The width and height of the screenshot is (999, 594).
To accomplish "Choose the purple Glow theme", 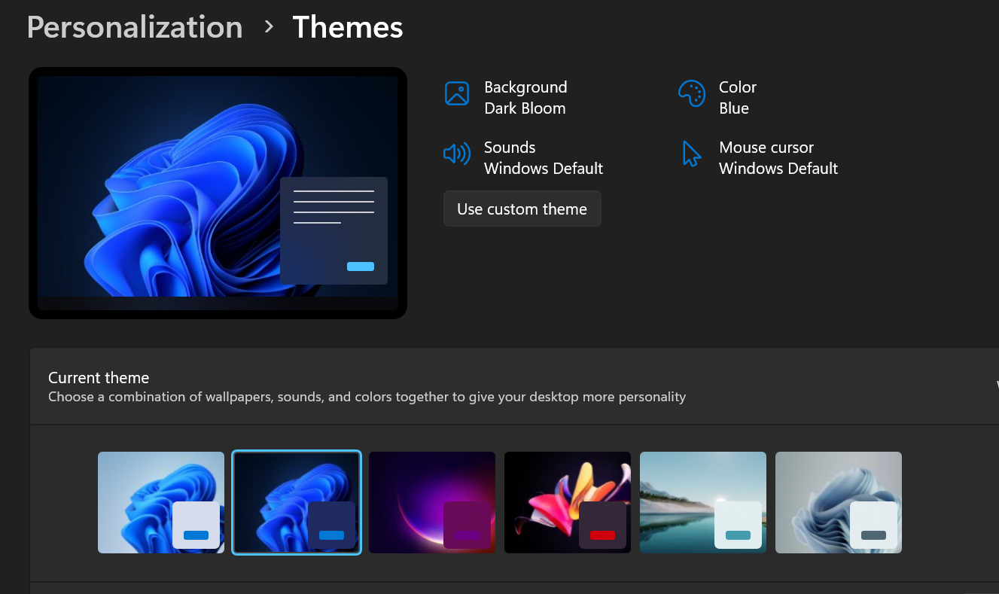I will (x=431, y=502).
